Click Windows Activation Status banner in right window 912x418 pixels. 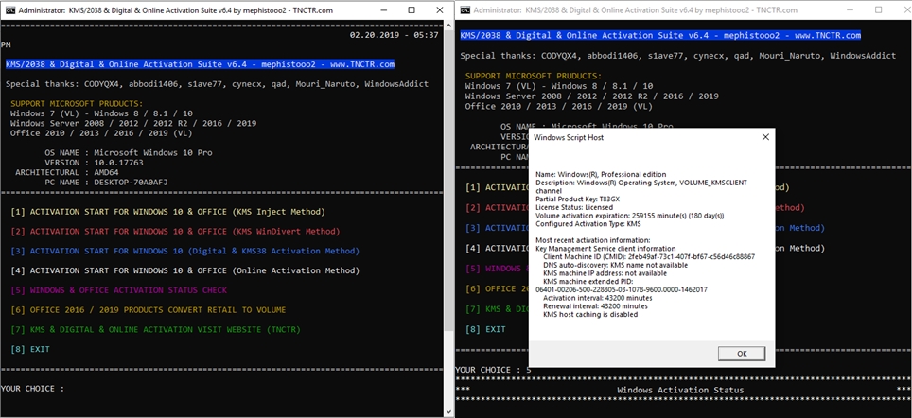click(680, 390)
